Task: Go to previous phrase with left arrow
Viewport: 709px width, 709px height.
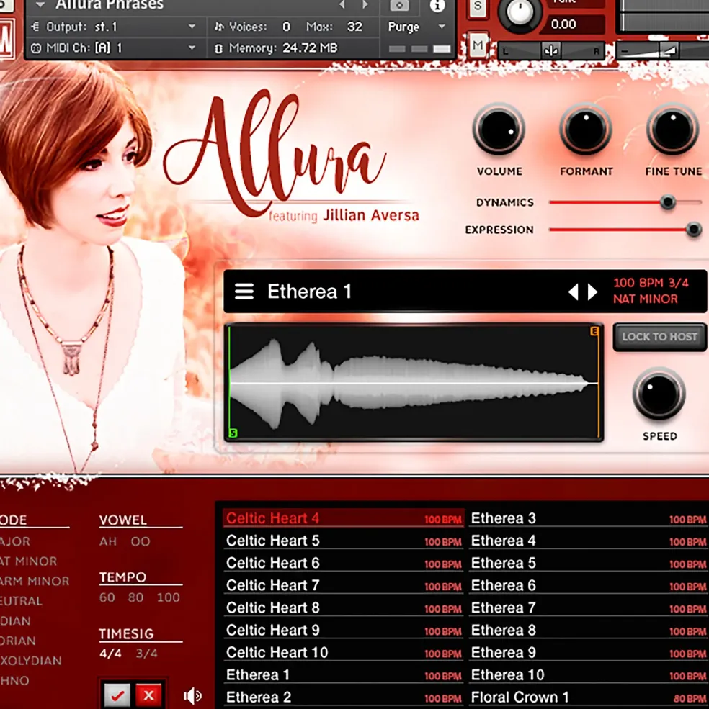Action: (574, 292)
